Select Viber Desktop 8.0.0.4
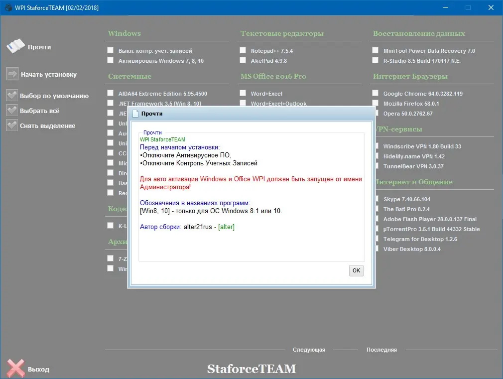This screenshot has width=503, height=379. pyautogui.click(x=412, y=249)
